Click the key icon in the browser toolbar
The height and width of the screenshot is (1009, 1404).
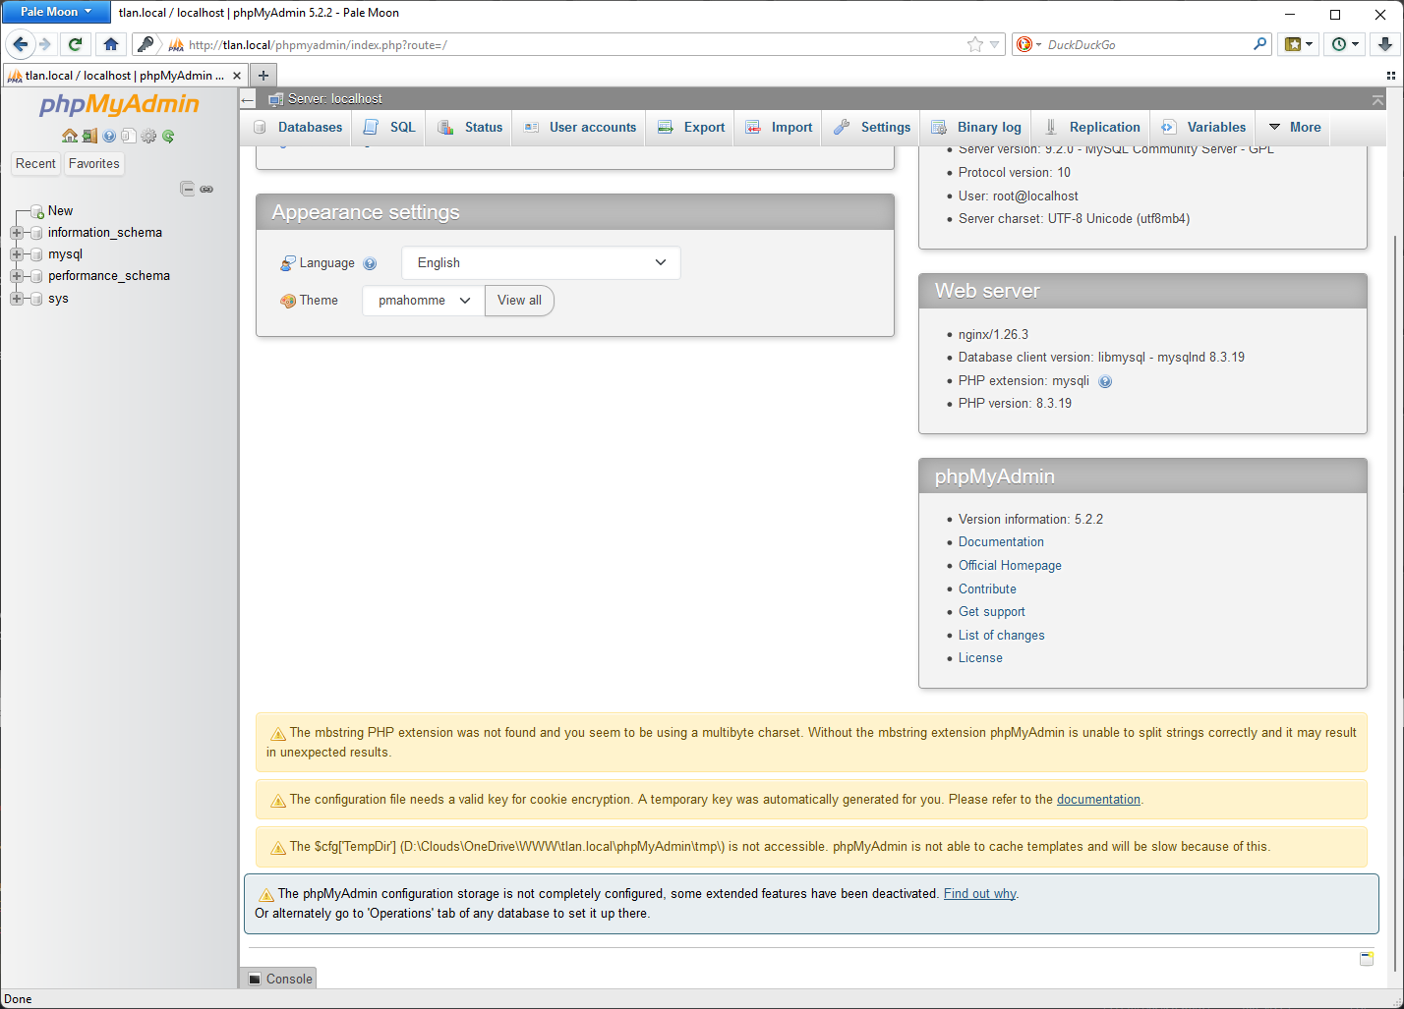click(146, 44)
